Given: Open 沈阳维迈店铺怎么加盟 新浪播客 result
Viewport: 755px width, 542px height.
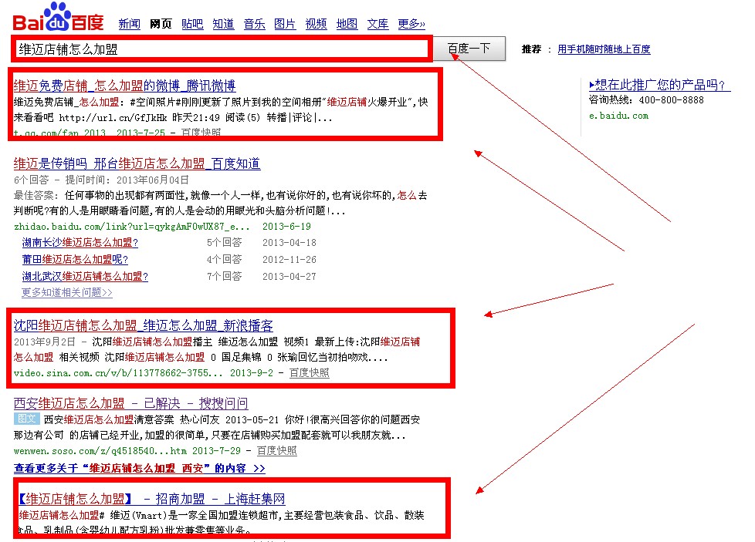Looking at the screenshot, I should pos(143,326).
